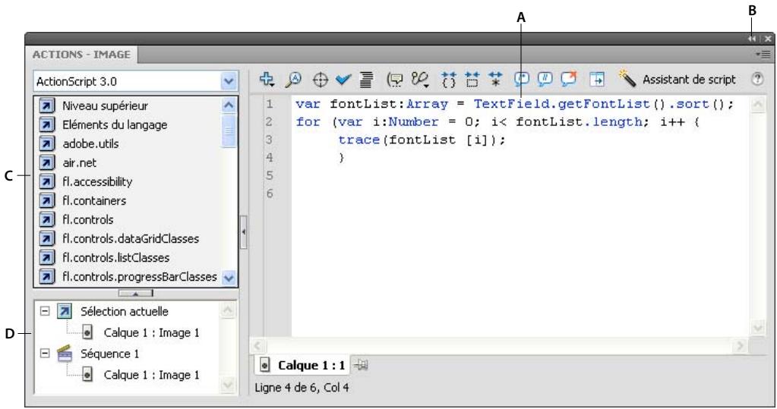Pin the active script with the pushpin icon
Screen dimensions: 777x409
pos(362,366)
